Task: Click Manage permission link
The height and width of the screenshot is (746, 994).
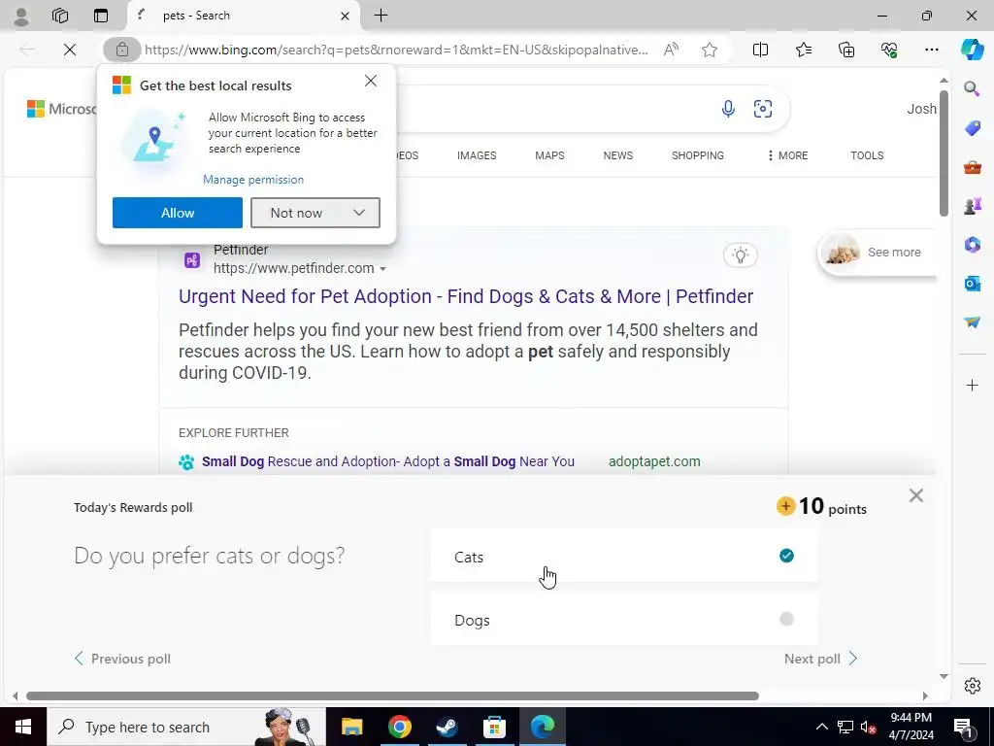Action: (x=253, y=180)
